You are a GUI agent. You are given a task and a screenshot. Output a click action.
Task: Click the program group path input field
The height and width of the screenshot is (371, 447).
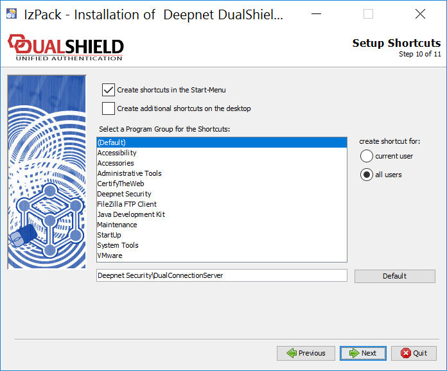[x=222, y=275]
